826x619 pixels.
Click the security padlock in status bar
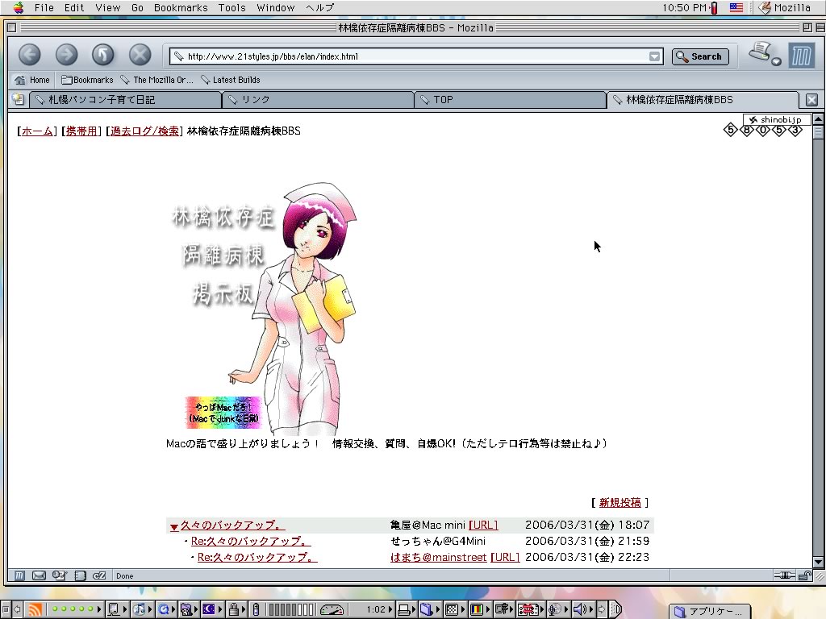point(804,575)
